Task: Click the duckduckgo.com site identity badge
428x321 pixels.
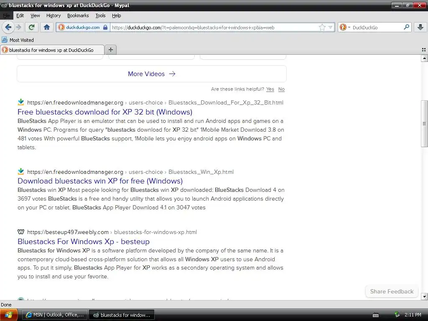Action: tap(83, 27)
